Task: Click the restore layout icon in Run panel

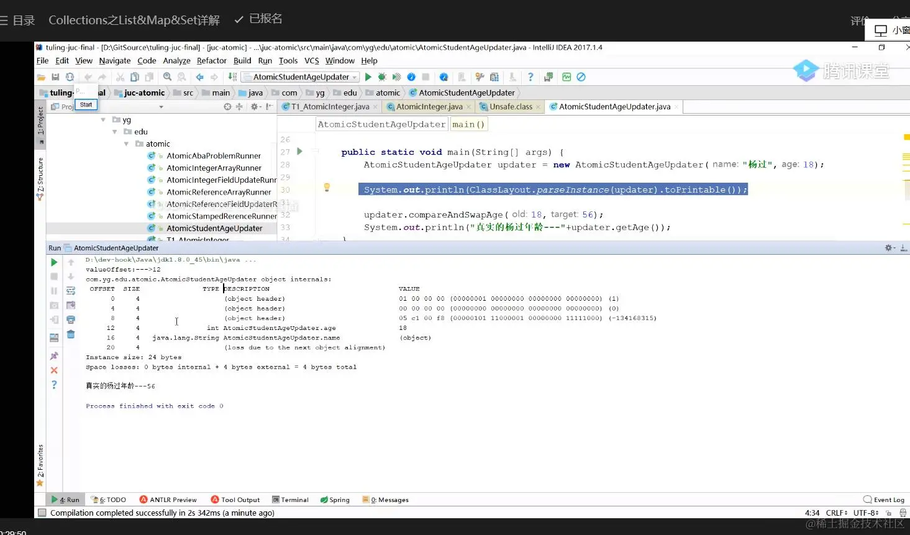Action: point(54,337)
